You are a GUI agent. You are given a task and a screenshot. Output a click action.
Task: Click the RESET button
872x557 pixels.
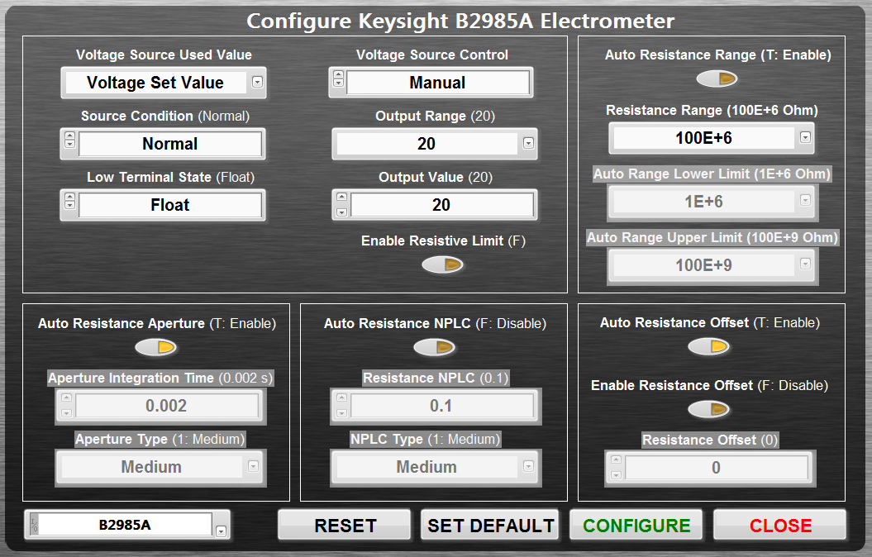[x=345, y=526]
